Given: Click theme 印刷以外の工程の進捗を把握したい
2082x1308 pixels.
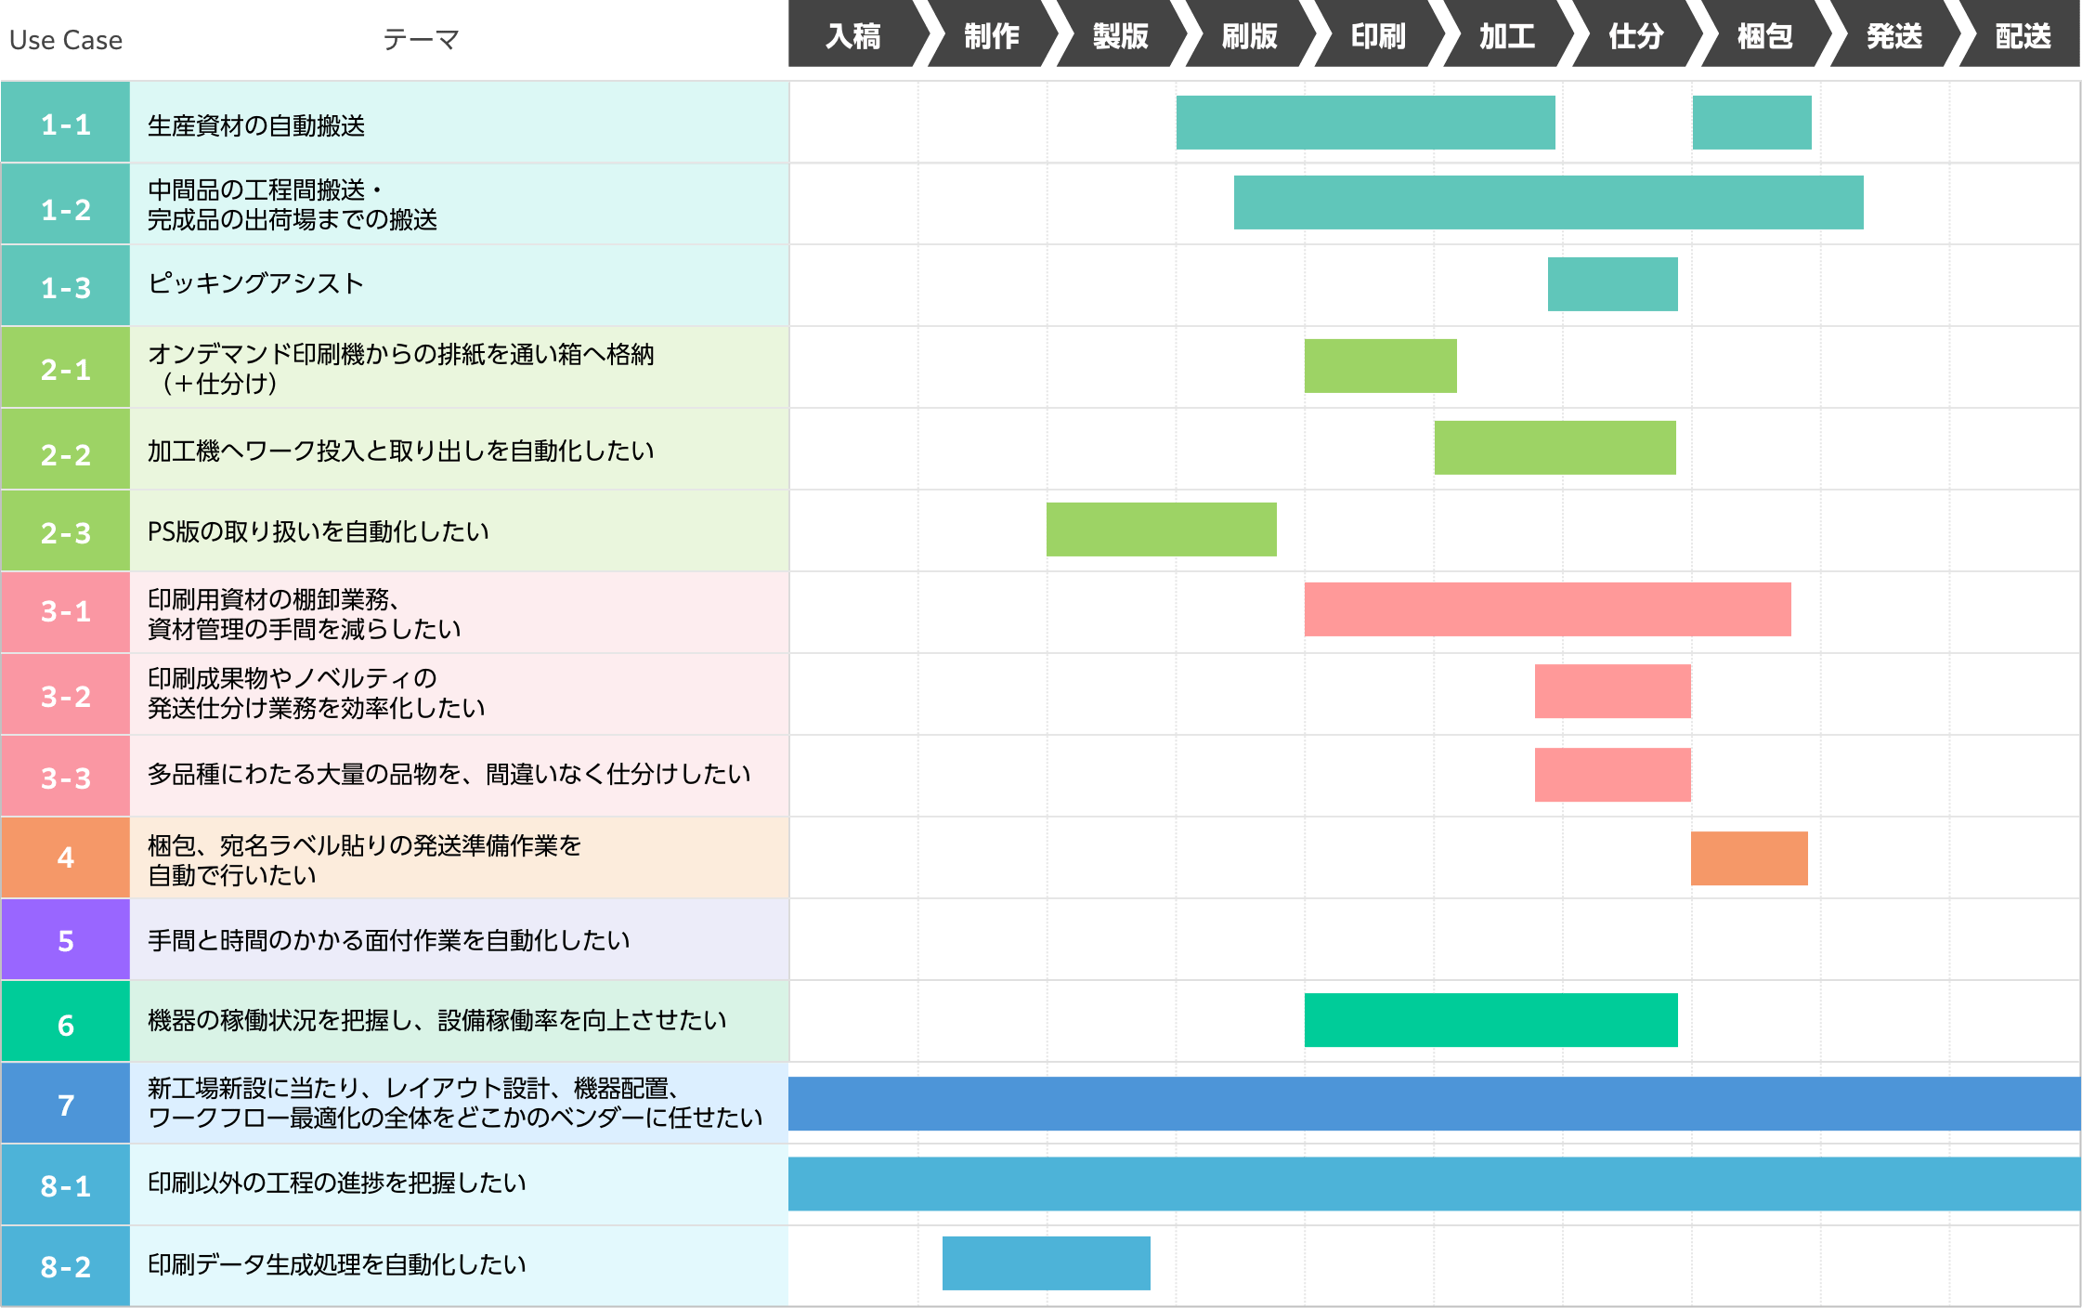Looking at the screenshot, I should [337, 1183].
